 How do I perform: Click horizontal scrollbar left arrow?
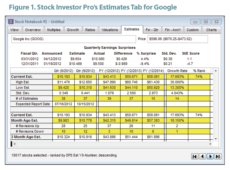click(15, 144)
